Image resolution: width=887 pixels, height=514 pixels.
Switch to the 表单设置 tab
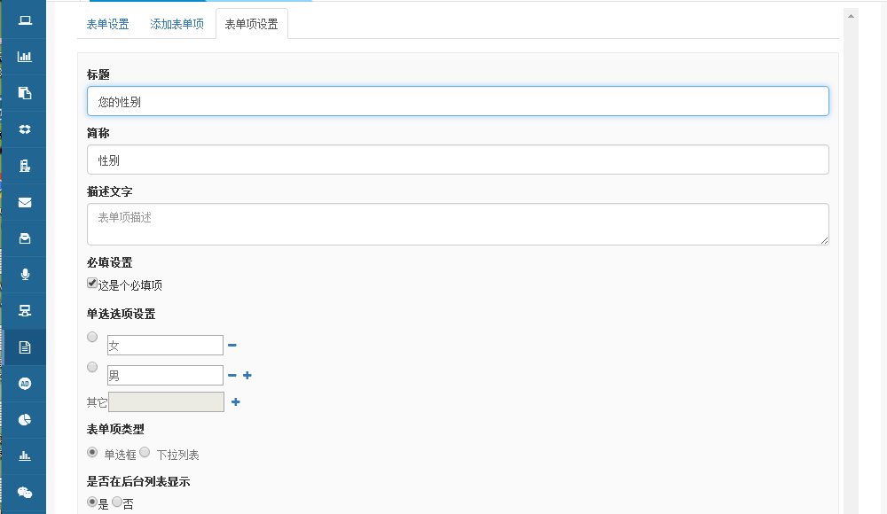[107, 25]
